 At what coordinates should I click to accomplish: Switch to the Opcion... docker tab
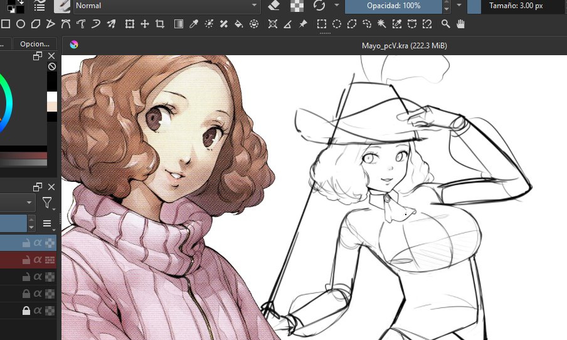point(34,44)
